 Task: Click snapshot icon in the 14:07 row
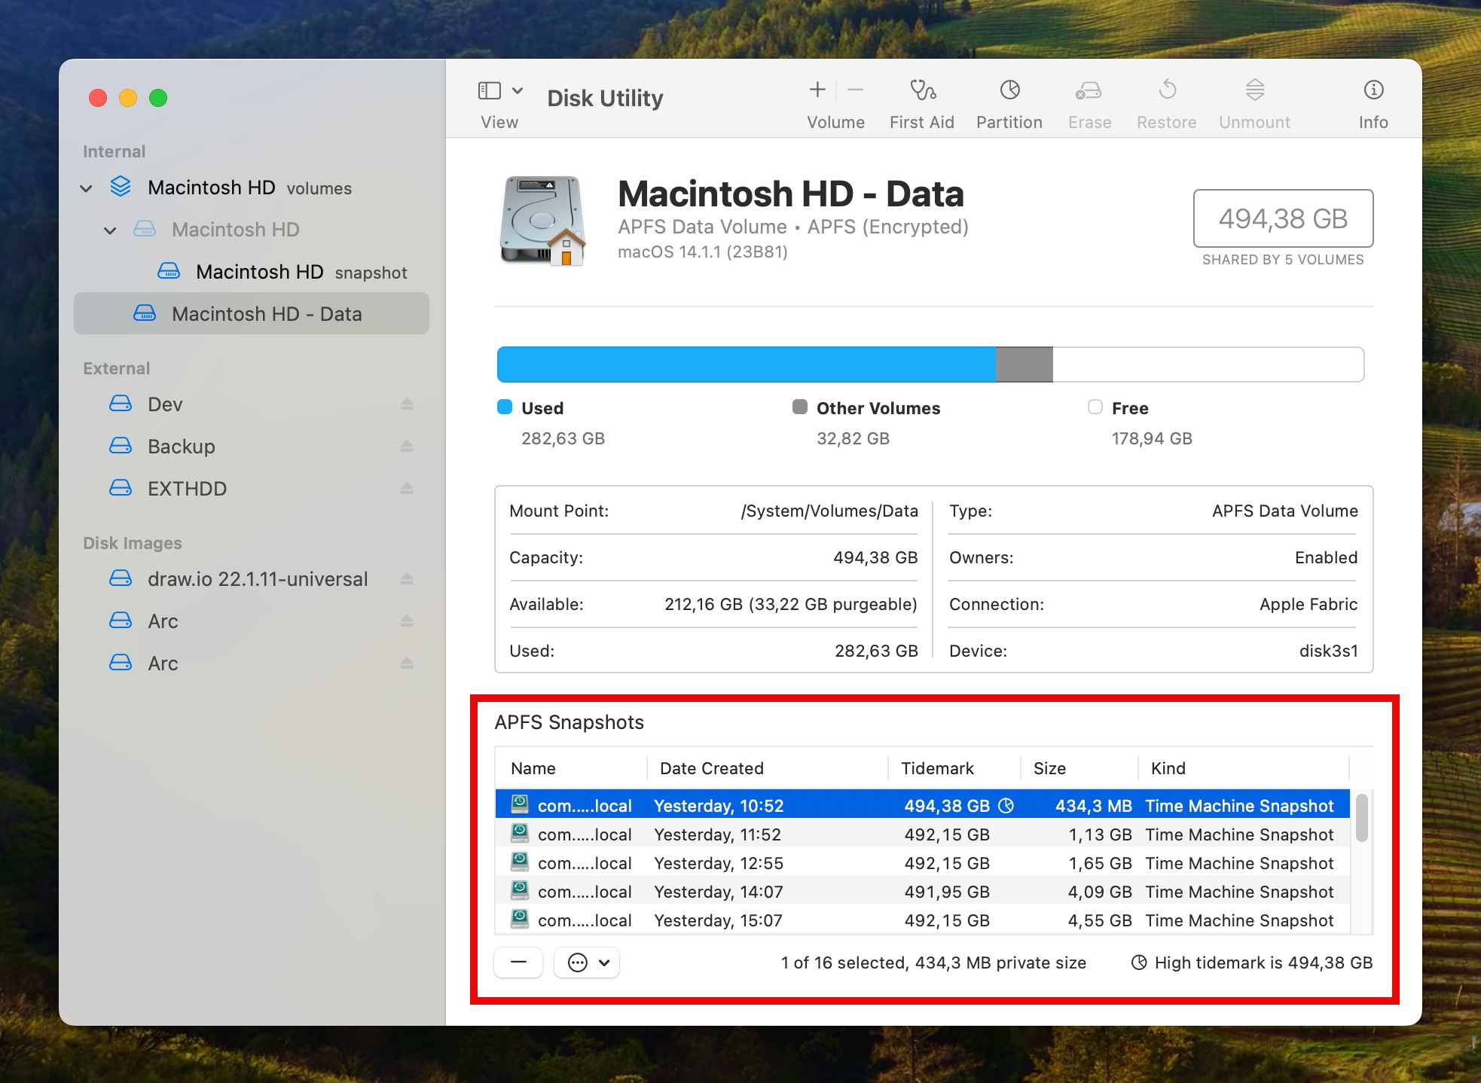520,890
